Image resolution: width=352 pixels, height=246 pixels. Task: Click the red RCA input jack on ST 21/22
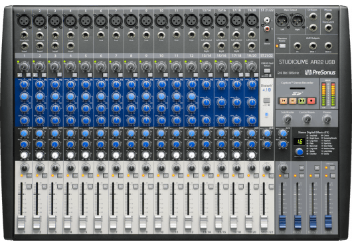tap(267, 29)
